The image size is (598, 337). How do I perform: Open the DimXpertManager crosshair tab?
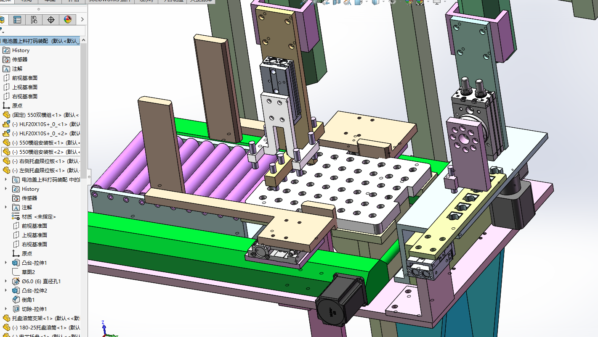click(x=51, y=20)
